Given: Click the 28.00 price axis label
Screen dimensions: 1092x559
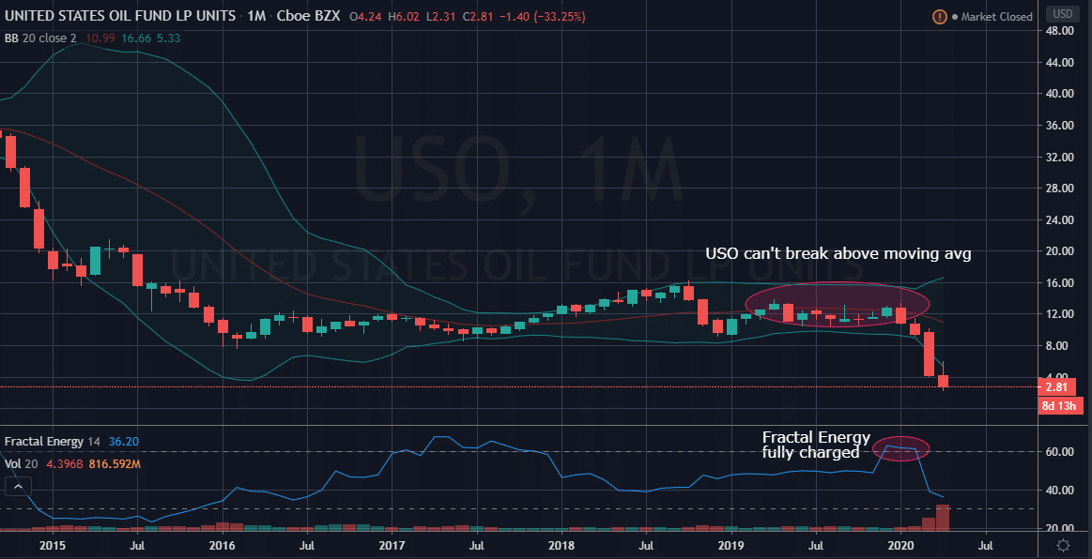Looking at the screenshot, I should 1058,189.
